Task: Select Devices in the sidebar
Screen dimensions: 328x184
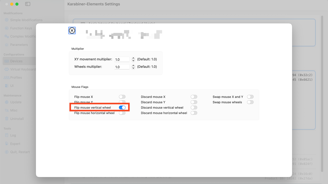Action: (16, 61)
